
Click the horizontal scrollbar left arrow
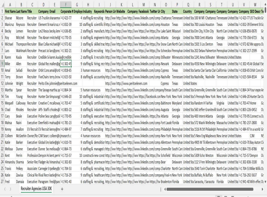[165, 189]
